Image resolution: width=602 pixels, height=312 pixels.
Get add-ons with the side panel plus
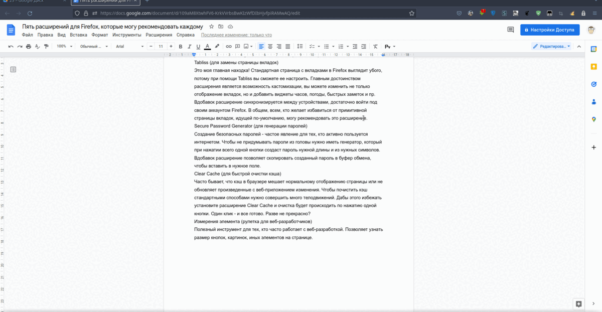click(593, 147)
